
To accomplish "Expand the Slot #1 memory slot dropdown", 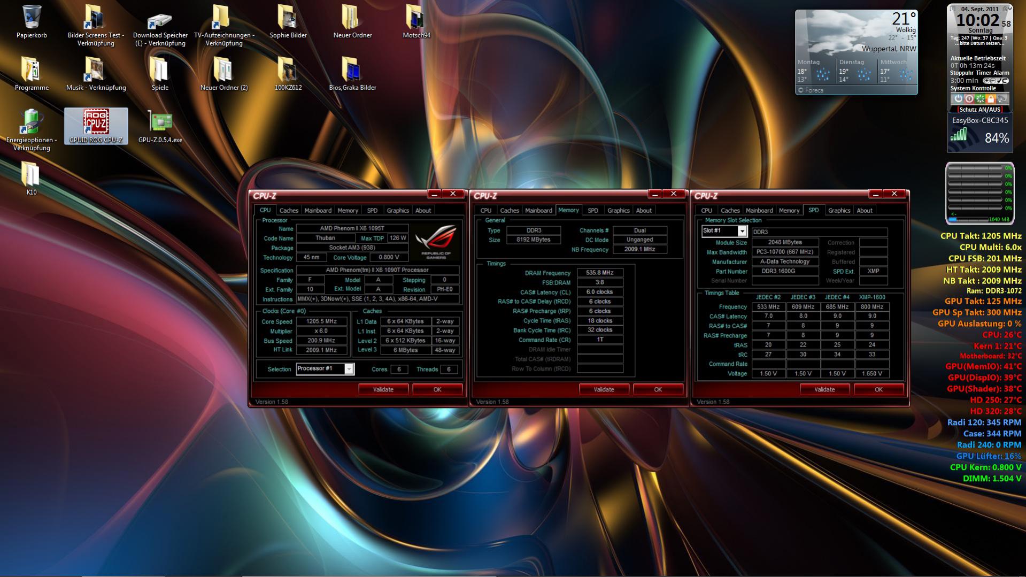I will click(742, 231).
